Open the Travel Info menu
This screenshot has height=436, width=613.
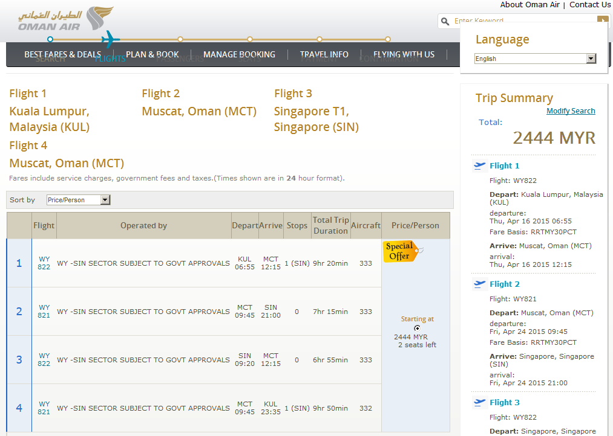coord(324,54)
